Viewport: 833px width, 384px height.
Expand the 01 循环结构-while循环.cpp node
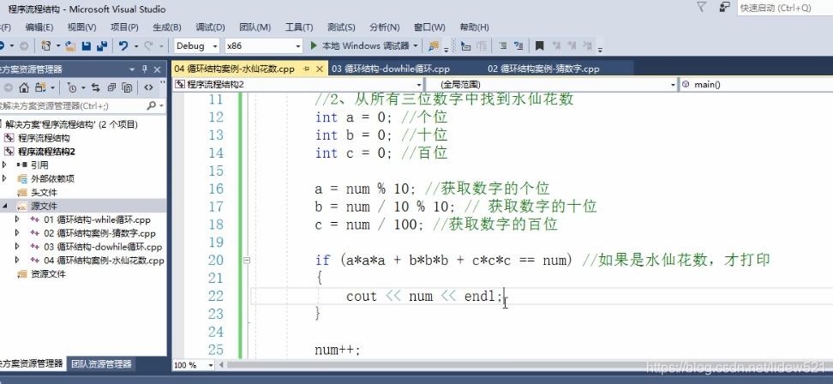17,219
